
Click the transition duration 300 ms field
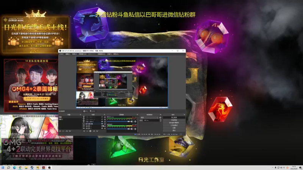[151, 121]
